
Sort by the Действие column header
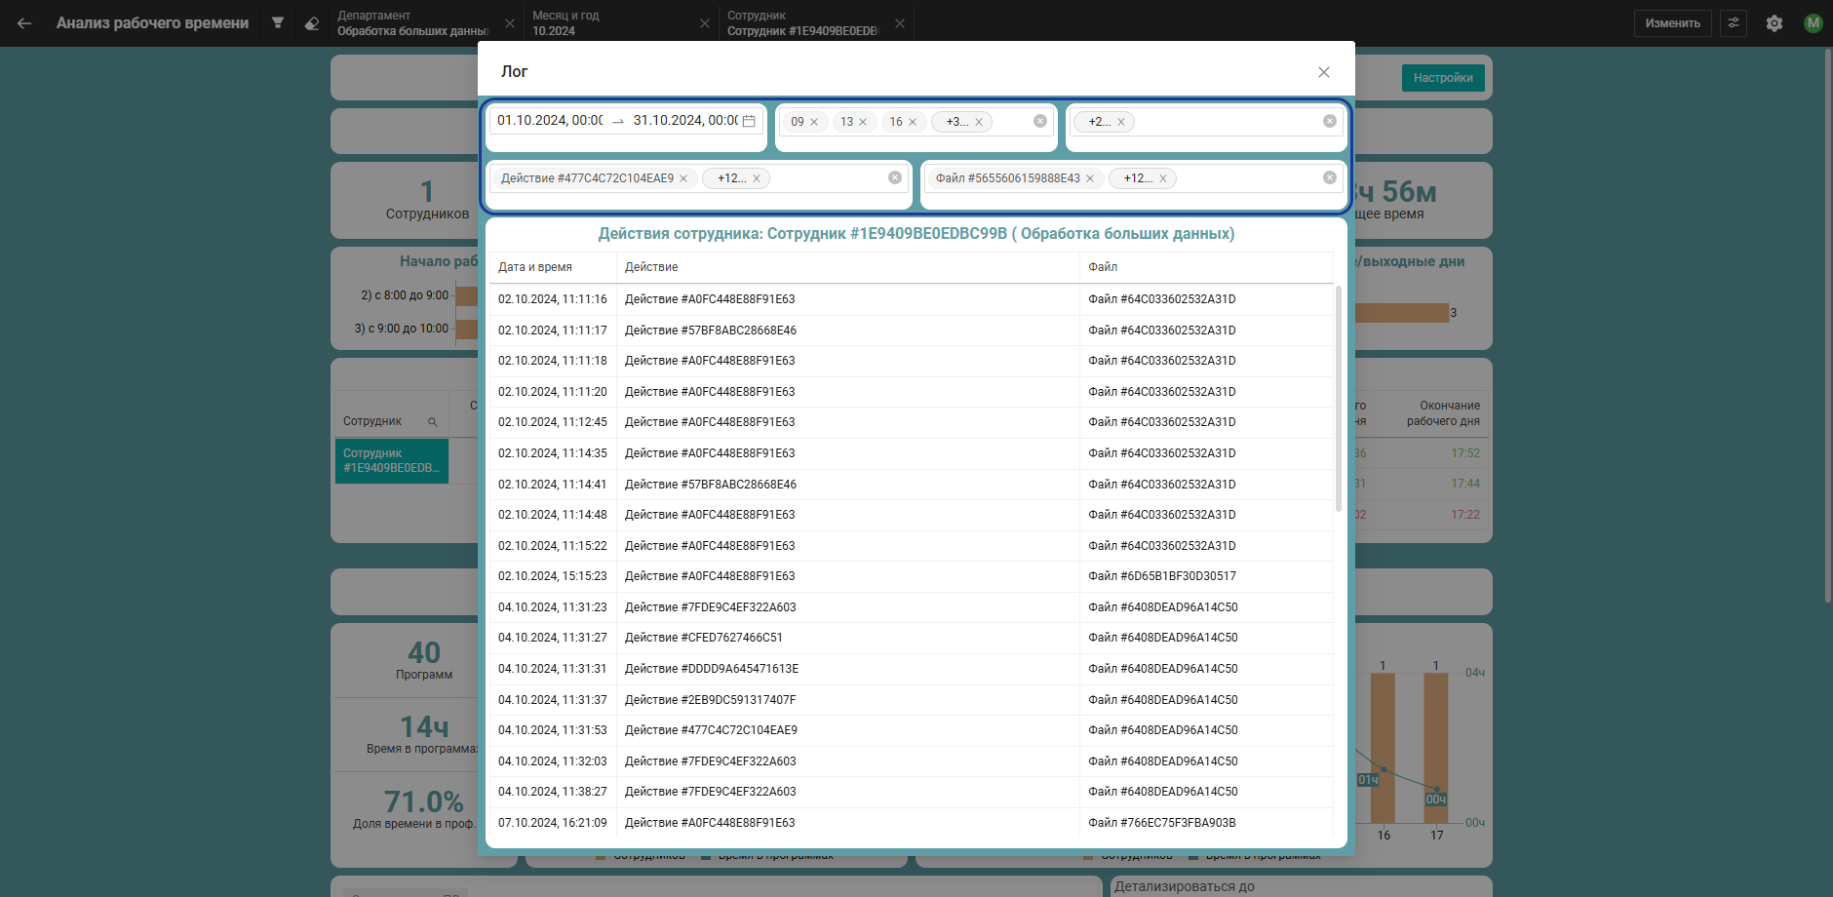(651, 267)
